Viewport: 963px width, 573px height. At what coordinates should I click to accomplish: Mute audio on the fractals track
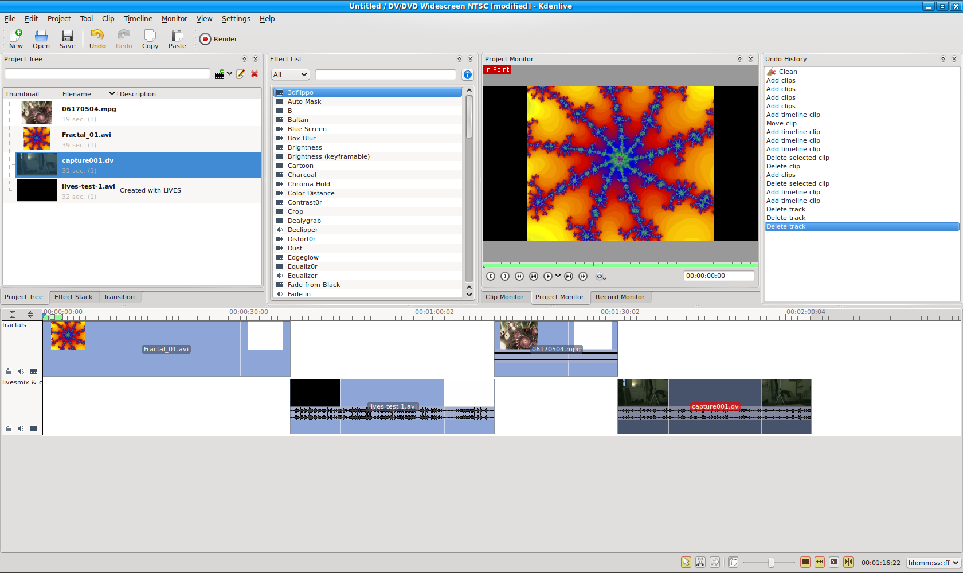click(21, 371)
